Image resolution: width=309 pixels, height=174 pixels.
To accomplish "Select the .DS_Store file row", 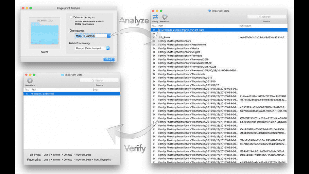I will [219, 37].
